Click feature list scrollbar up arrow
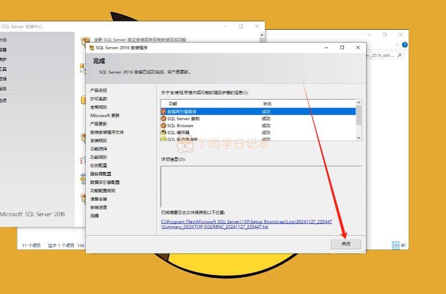Image resolution: width=446 pixels, height=294 pixels. 359,102
